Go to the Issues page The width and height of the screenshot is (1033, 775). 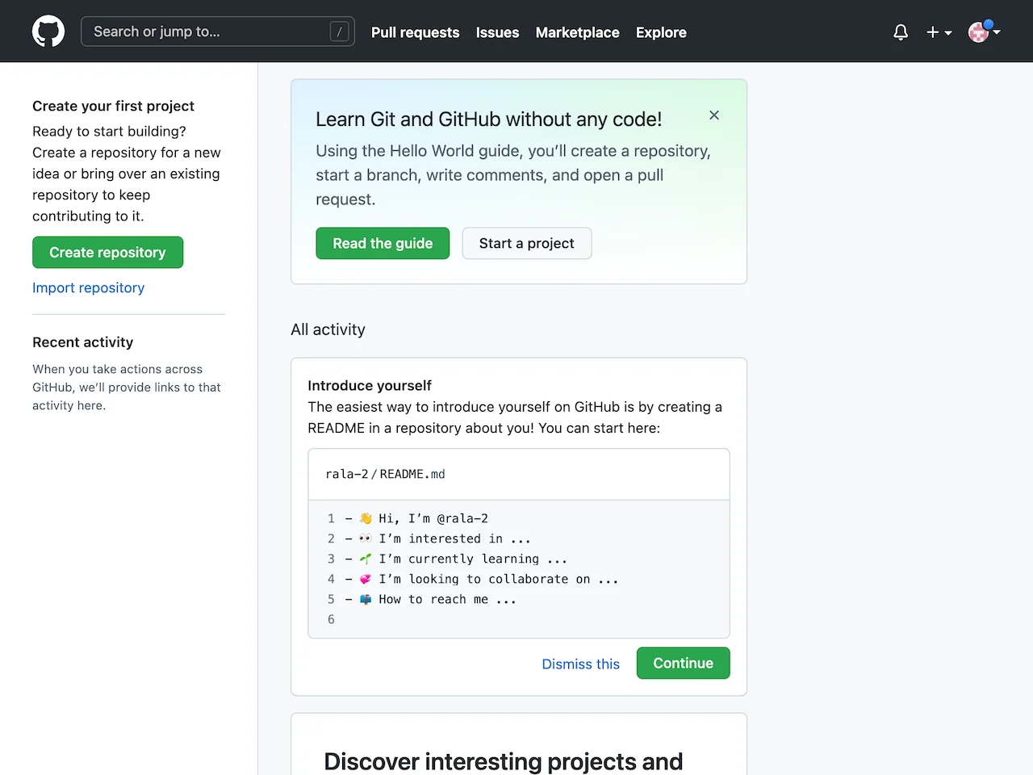click(497, 32)
